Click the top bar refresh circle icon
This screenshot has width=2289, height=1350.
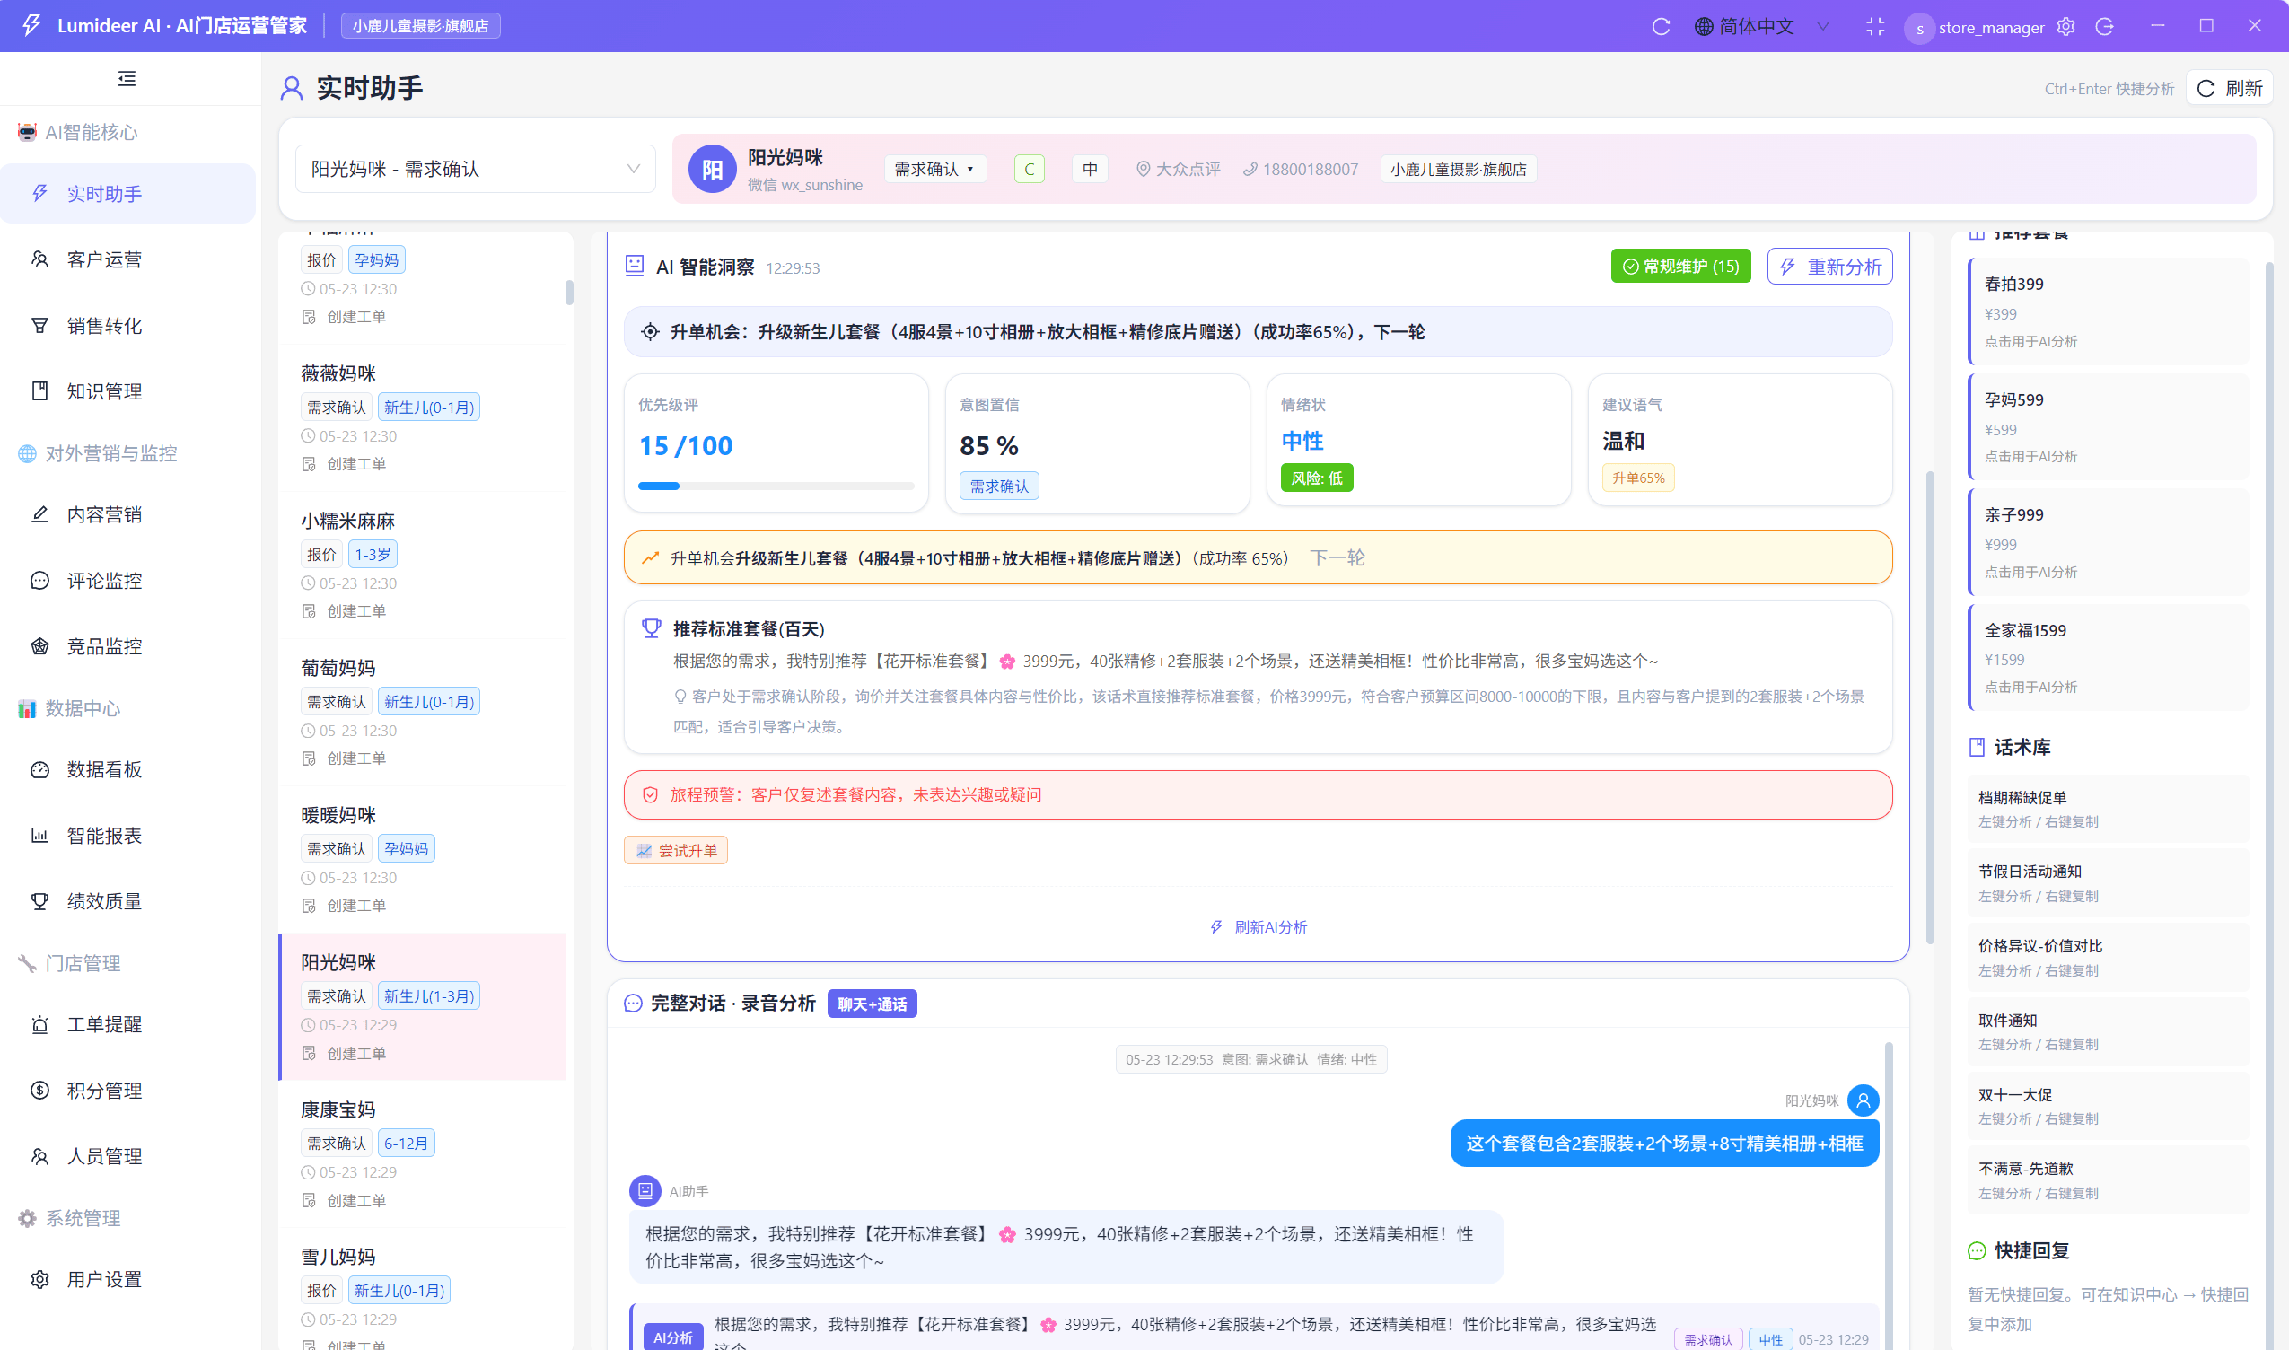tap(1662, 26)
